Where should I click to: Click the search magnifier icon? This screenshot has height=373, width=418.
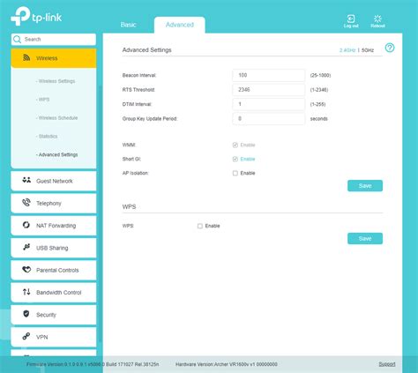point(18,40)
